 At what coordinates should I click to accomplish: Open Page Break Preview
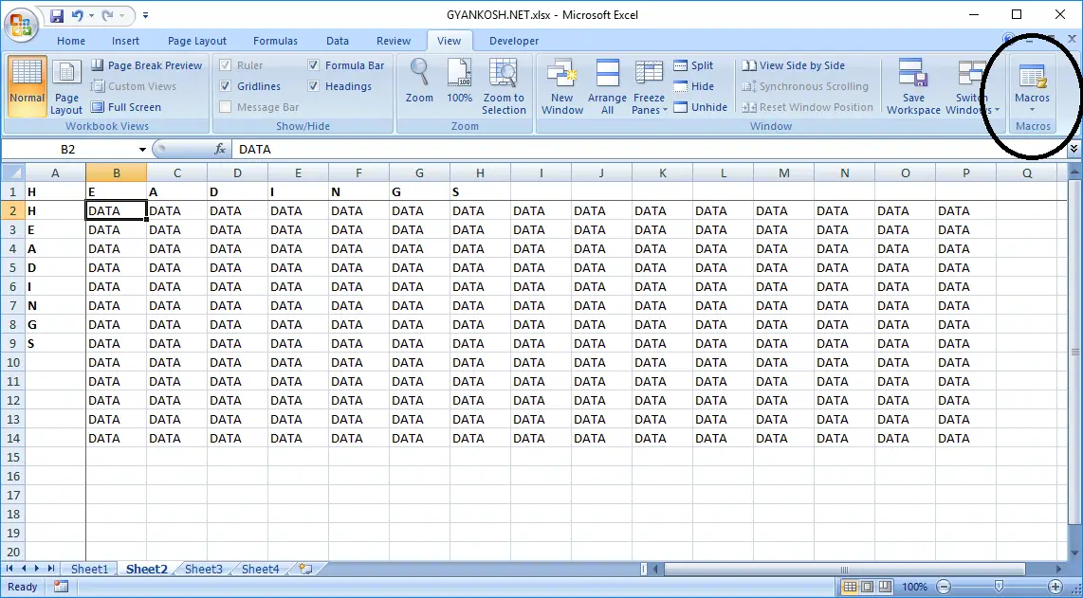pyautogui.click(x=146, y=65)
